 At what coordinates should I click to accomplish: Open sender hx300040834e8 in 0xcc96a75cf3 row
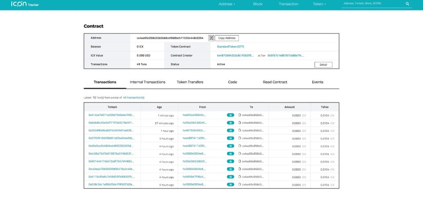(194, 154)
